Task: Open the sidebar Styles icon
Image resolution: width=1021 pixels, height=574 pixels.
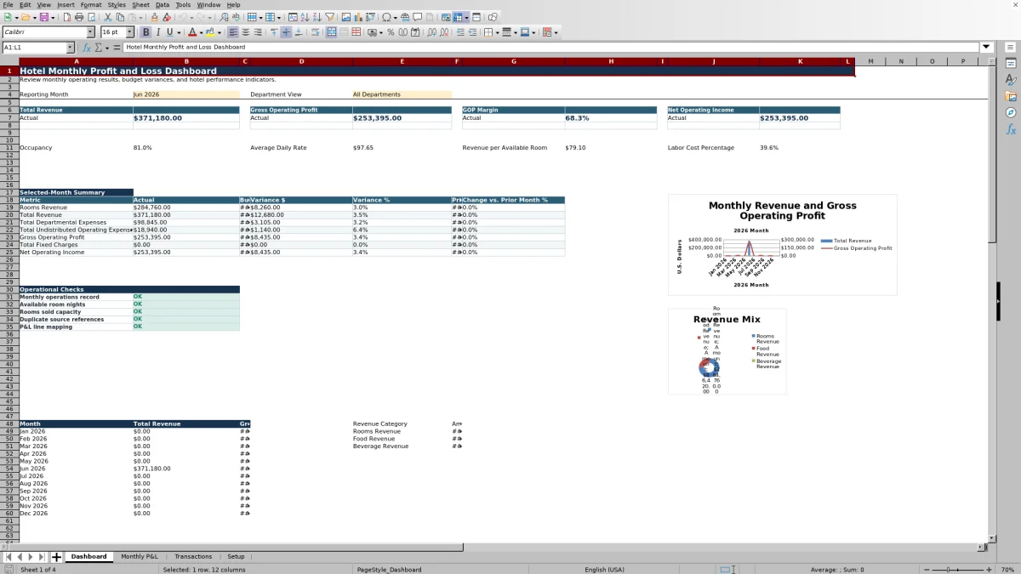Action: click(1011, 80)
